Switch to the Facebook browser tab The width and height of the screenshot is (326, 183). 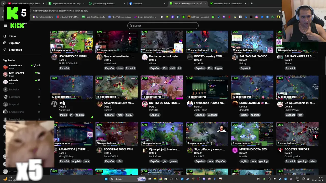(x=147, y=4)
